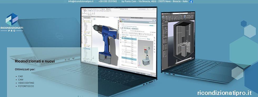This screenshot has height=97, width=258.
Task: Click the CAD list item
Action: [21, 76]
